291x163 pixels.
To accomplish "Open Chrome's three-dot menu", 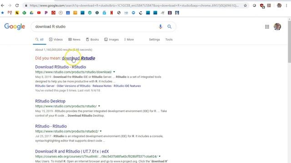I will (x=286, y=5).
